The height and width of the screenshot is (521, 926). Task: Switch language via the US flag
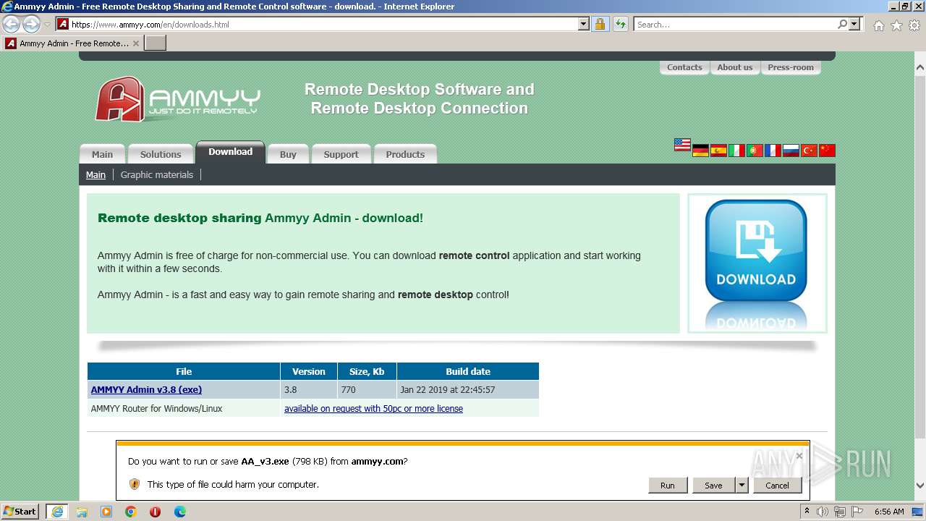(x=682, y=145)
